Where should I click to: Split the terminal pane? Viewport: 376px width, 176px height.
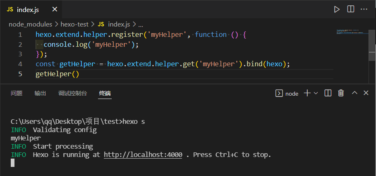(x=328, y=93)
